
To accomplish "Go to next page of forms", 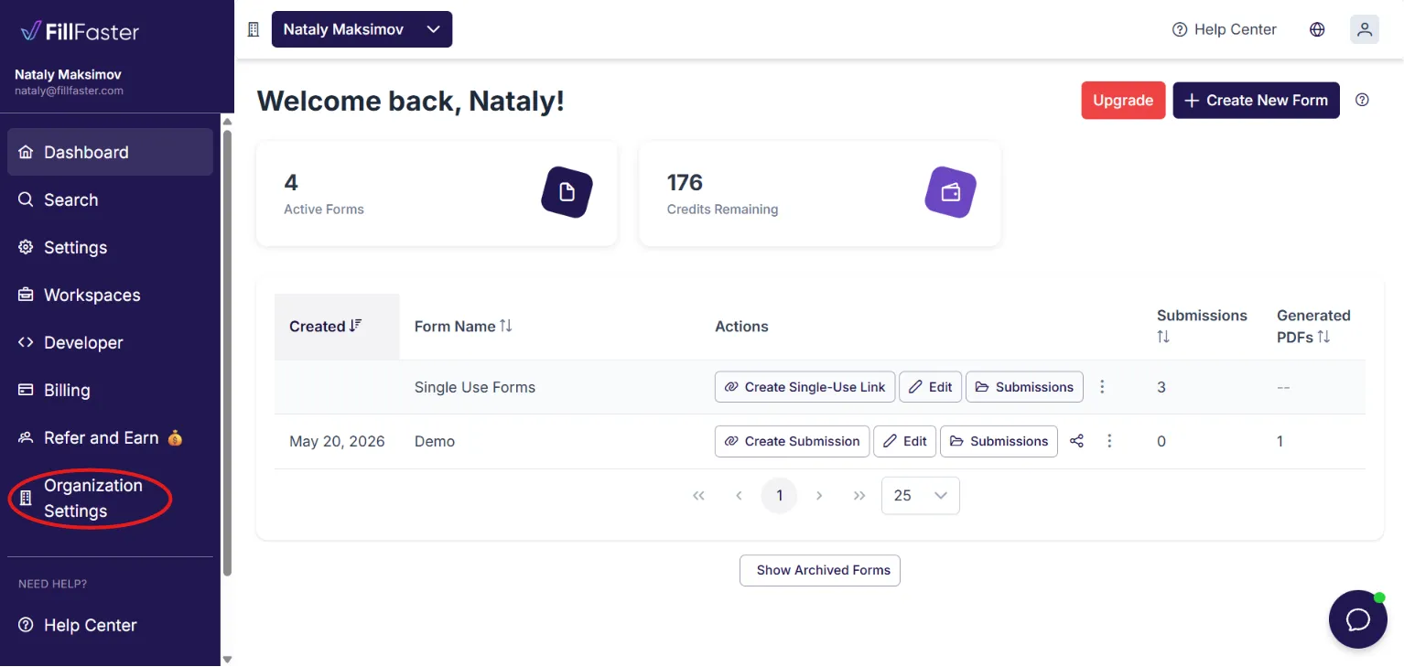I will (819, 495).
